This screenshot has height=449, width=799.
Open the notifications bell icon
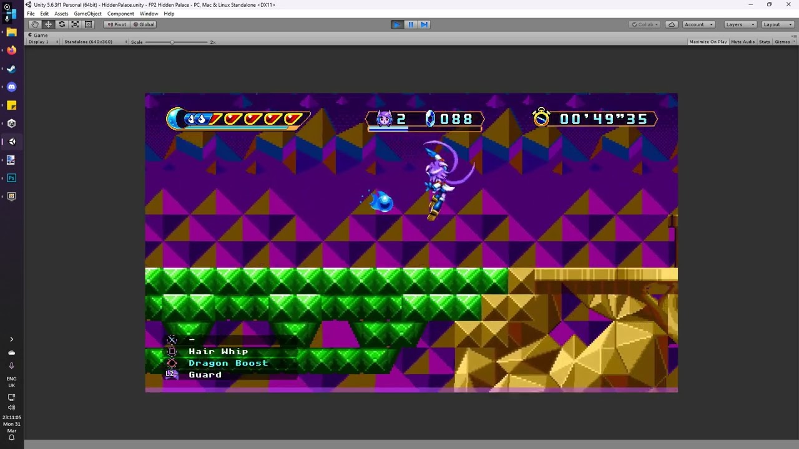click(11, 437)
